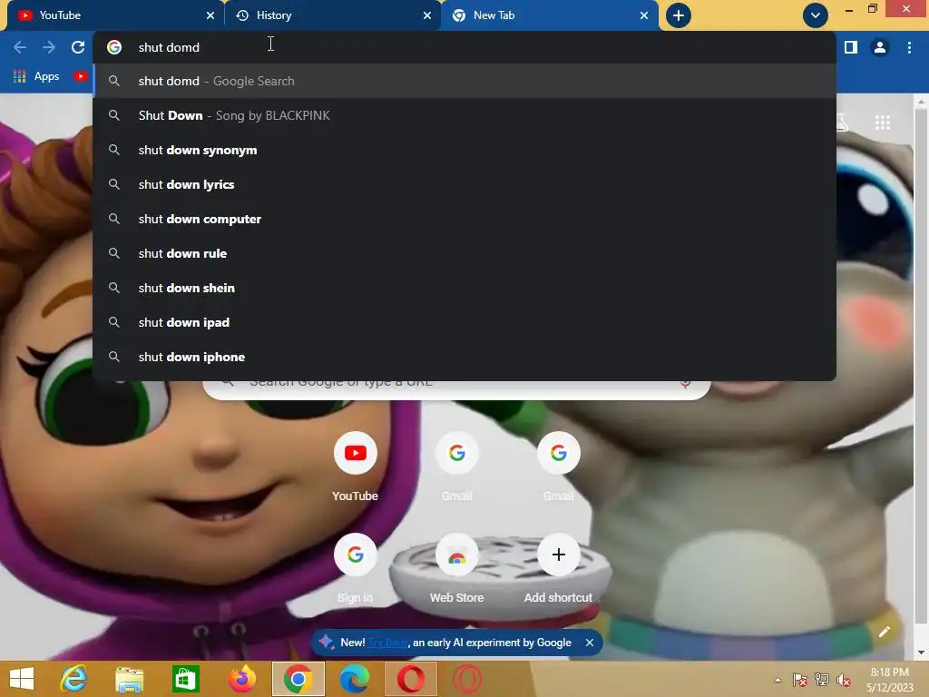The height and width of the screenshot is (697, 929).
Task: Open the Microsoft Store taskbar icon
Action: (185, 679)
